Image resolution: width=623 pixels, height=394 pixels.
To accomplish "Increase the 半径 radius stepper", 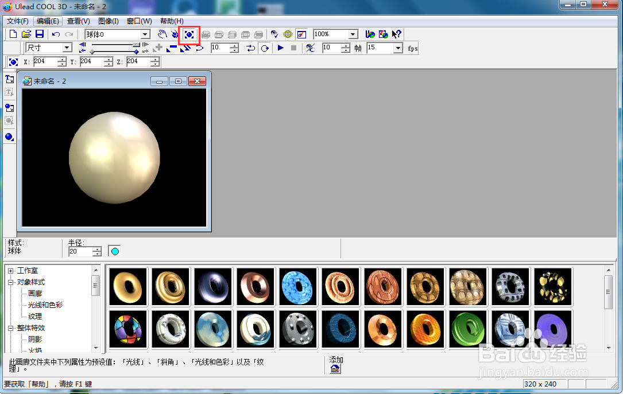I will click(97, 249).
